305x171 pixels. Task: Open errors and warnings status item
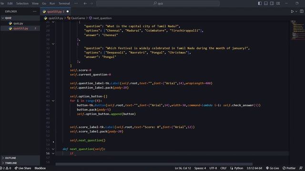[x=6, y=168]
